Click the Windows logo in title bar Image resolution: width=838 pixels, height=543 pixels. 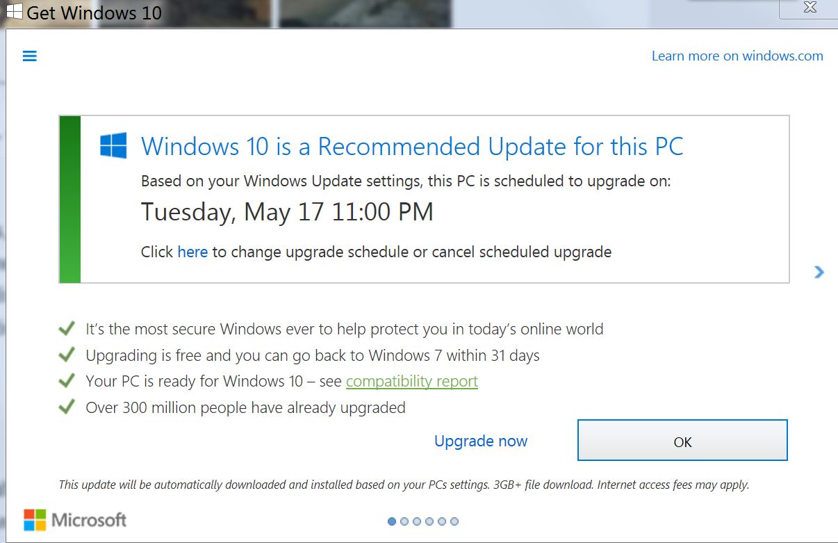point(14,11)
